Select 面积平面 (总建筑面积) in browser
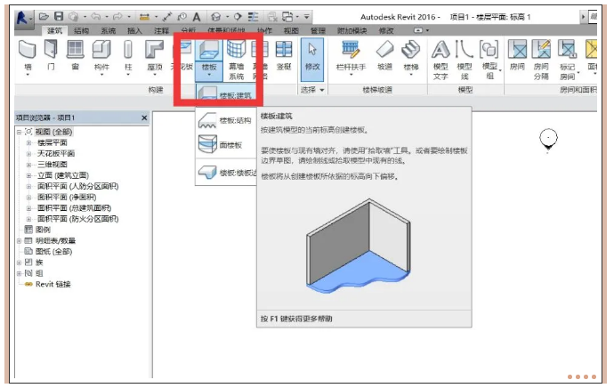Viewport: 614px width, 388px height. (x=74, y=208)
